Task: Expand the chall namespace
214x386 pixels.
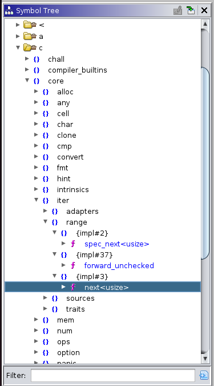Action: [x=27, y=58]
